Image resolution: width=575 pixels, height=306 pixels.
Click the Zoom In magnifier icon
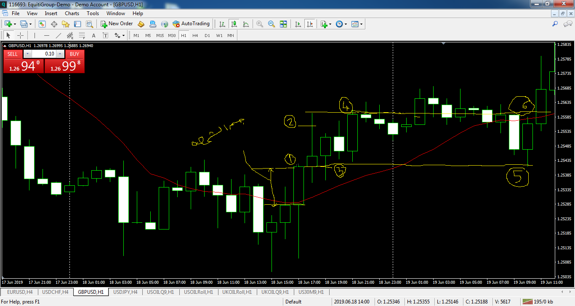point(260,24)
